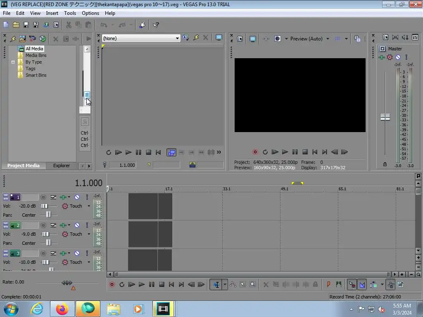This screenshot has width=423, height=317.
Task: Expand the By Type media tree node
Action: point(13,62)
